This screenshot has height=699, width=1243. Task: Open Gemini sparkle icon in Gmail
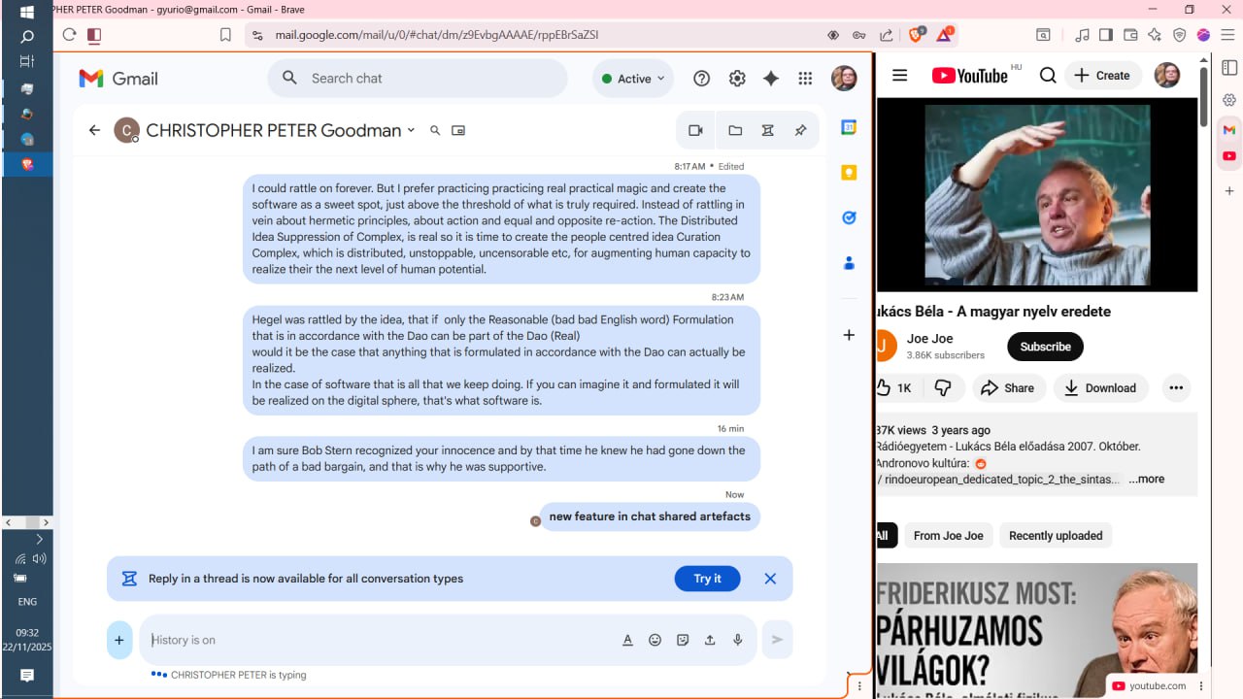pyautogui.click(x=771, y=79)
